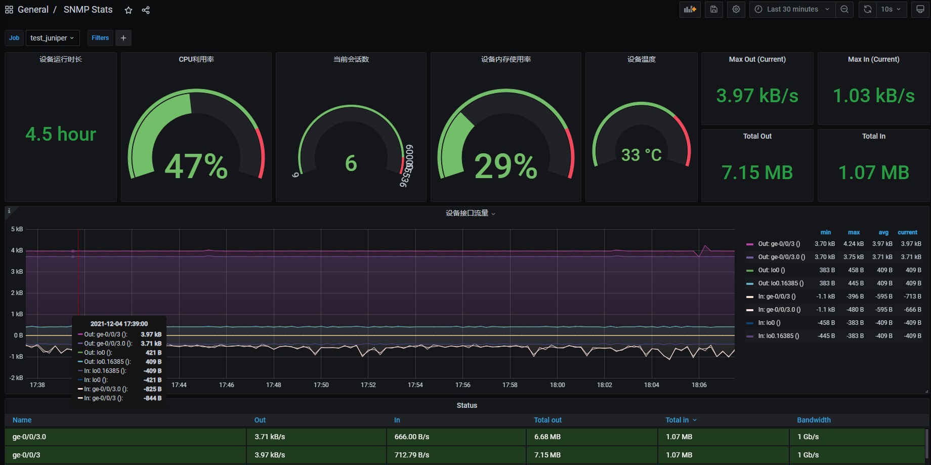
Task: Expand the Last 30 minutes time picker
Action: [x=792, y=10]
